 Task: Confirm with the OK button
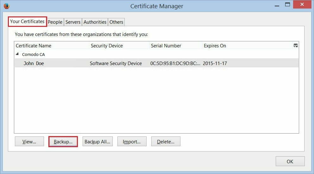290,161
